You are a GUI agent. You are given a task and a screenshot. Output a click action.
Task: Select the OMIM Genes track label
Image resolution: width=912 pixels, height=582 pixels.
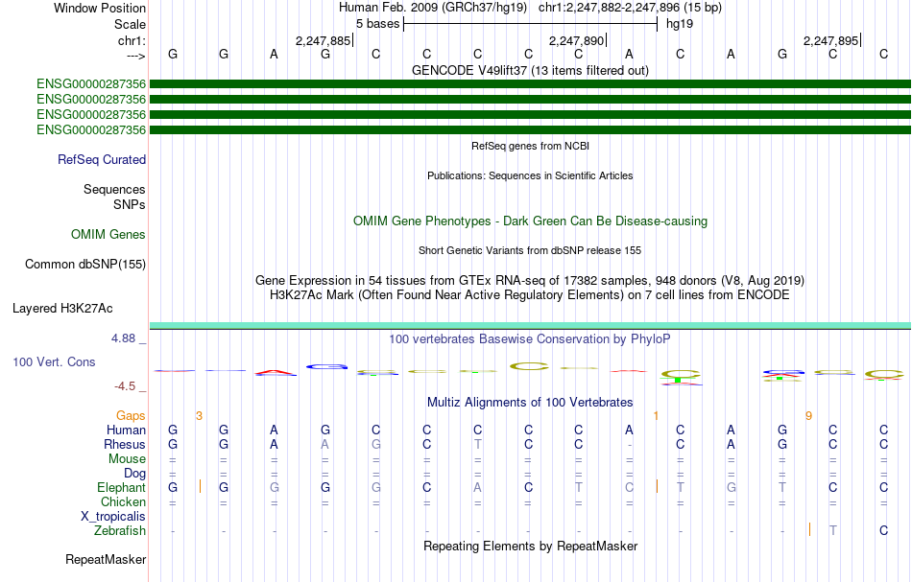coord(108,234)
